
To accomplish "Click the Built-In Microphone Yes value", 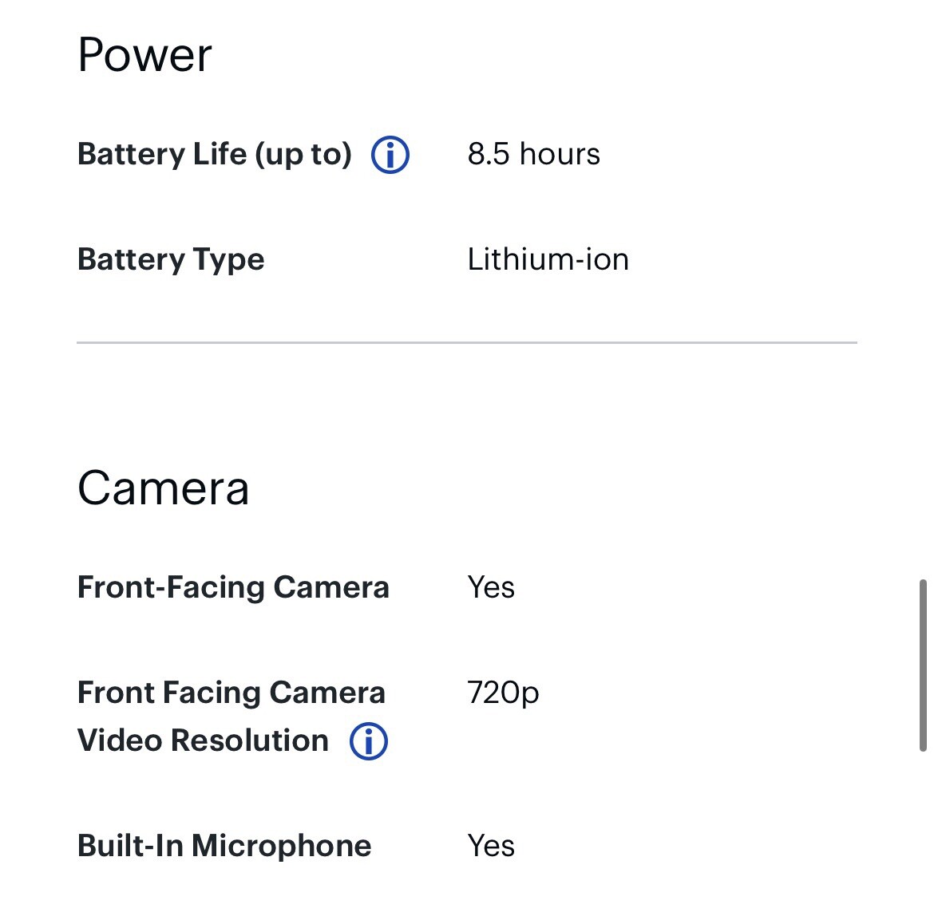I will point(491,846).
